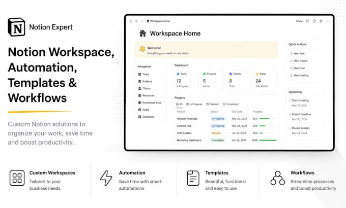Open the Done dashboard card showing 24
The width and height of the screenshot is (346, 208).
pyautogui.click(x=265, y=80)
